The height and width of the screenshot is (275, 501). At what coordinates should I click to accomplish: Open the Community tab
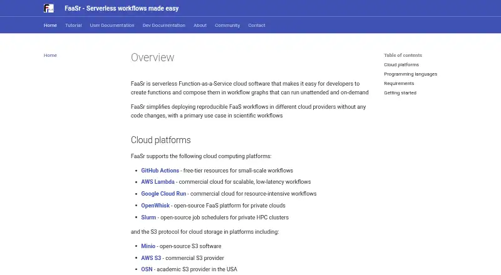pos(227,25)
